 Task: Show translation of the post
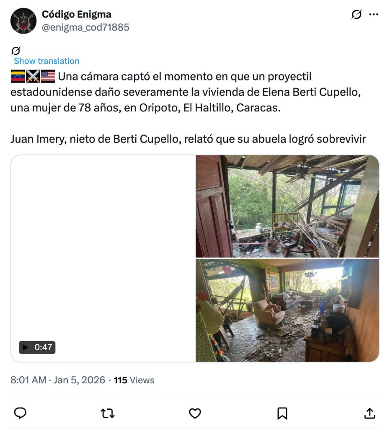coord(46,61)
